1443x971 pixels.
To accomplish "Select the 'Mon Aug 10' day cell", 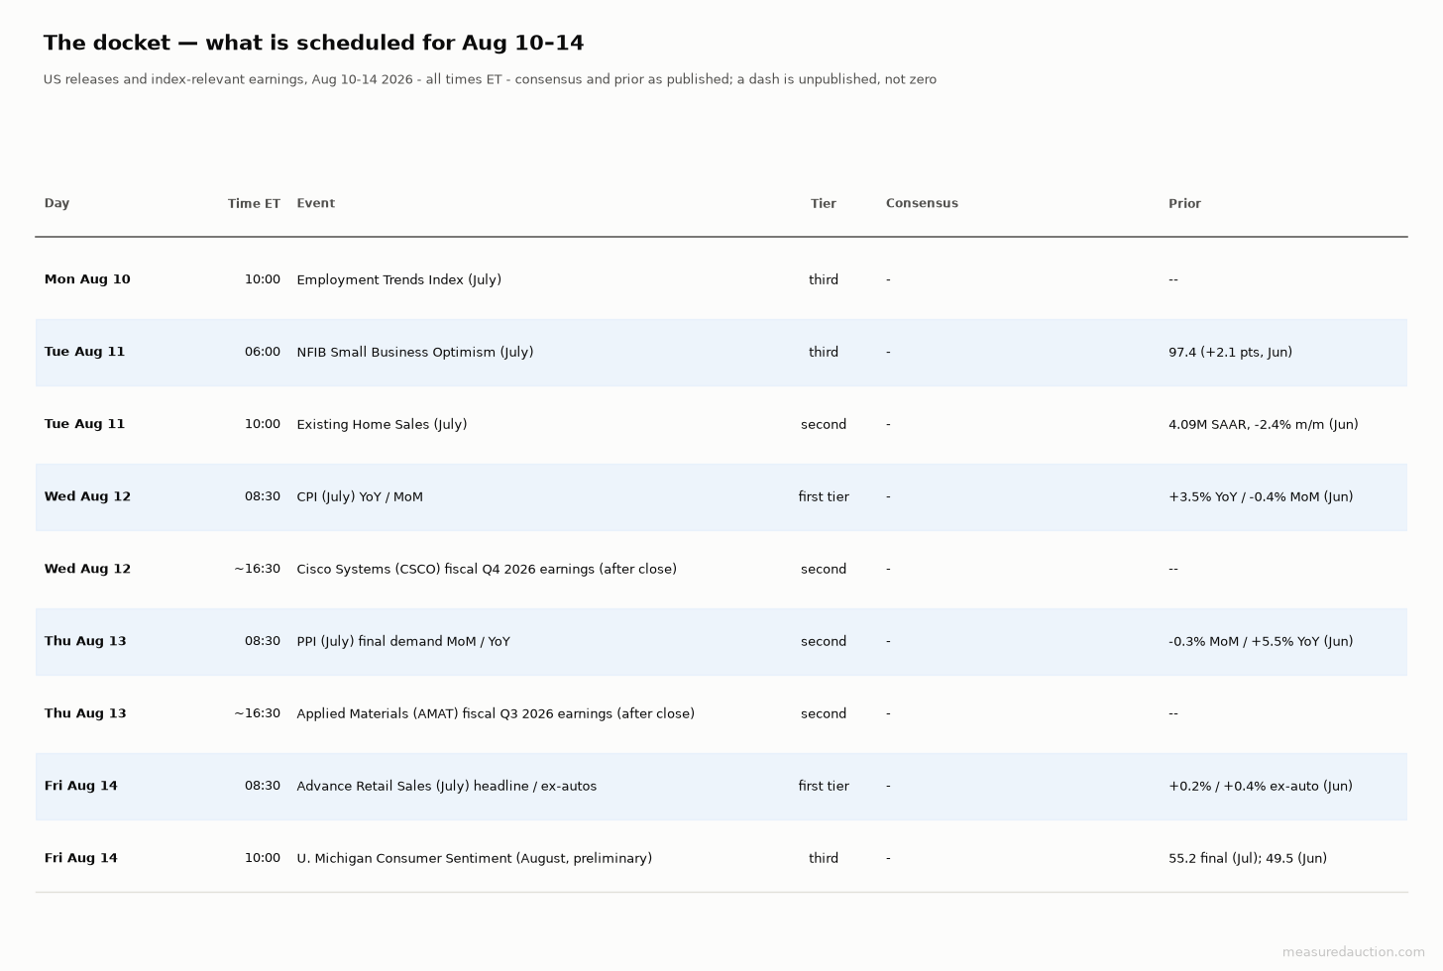I will (x=87, y=279).
